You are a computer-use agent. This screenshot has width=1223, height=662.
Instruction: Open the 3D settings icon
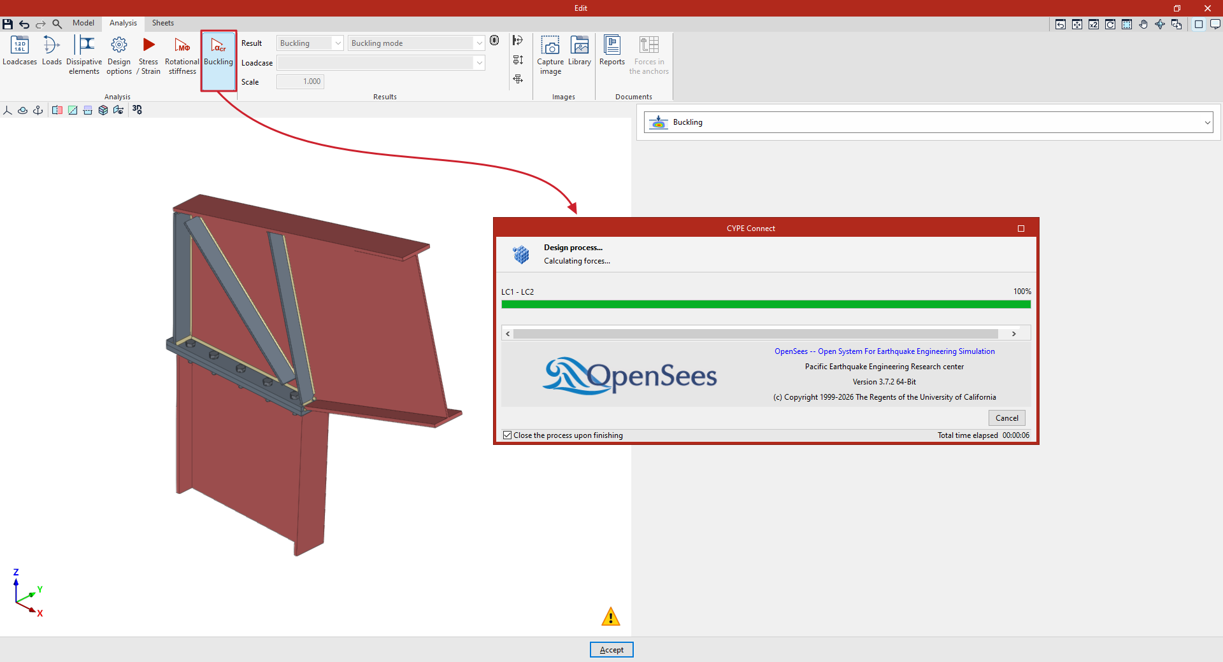137,109
